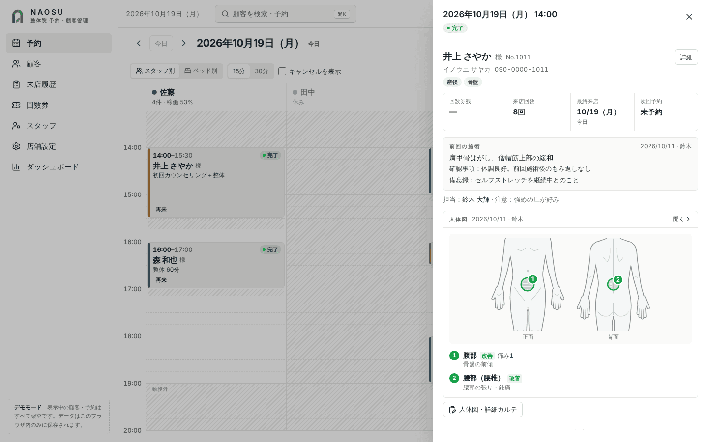Open 森 和也 16:00 appointment card
The width and height of the screenshot is (708, 442).
216,265
